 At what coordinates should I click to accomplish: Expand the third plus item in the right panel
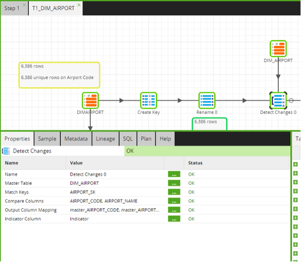[x=295, y=182]
